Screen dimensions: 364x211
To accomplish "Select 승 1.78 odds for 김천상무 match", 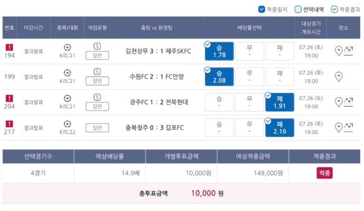I will (x=219, y=51).
